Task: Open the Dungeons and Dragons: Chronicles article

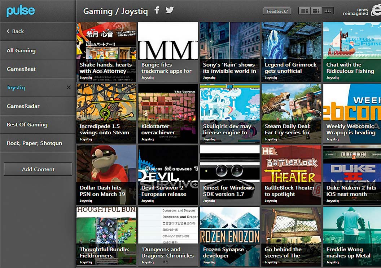Action: 168,236
